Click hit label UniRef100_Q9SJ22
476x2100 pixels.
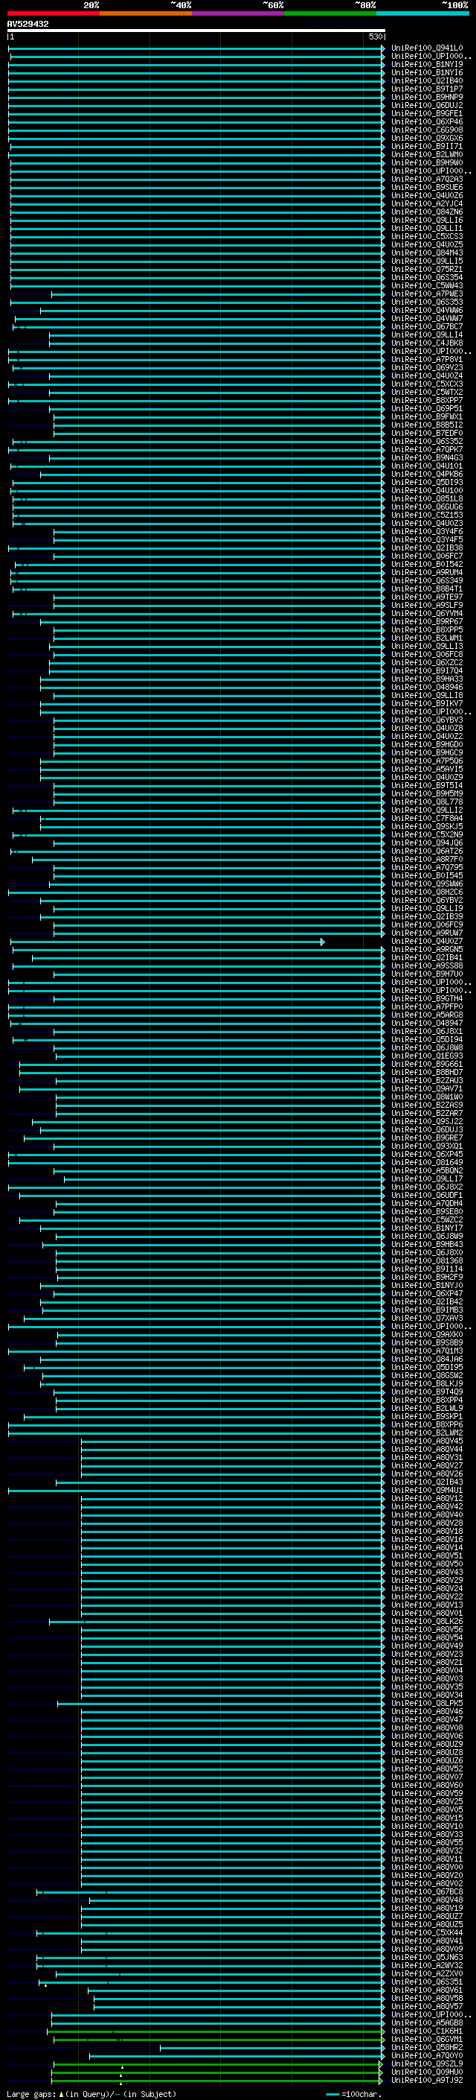pos(427,1122)
